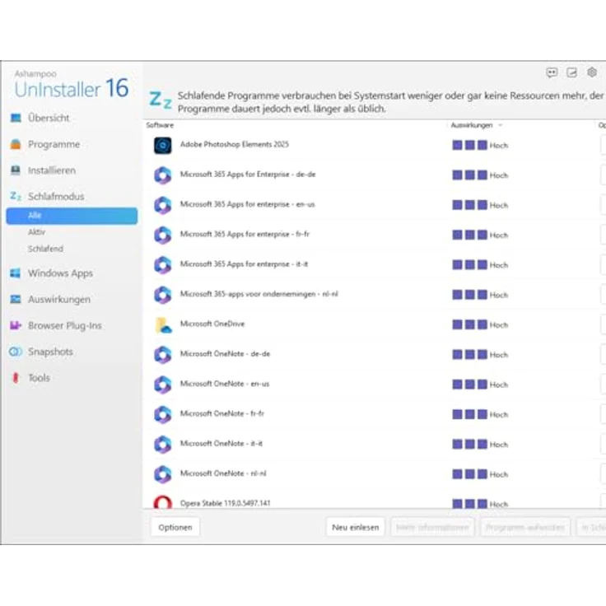606x606 pixels.
Task: Click the Neu einlesen button
Action: click(x=355, y=527)
